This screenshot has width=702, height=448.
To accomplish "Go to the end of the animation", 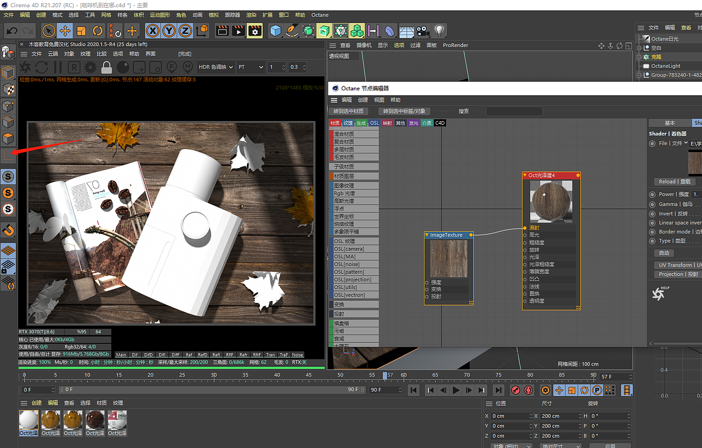I will click(498, 390).
